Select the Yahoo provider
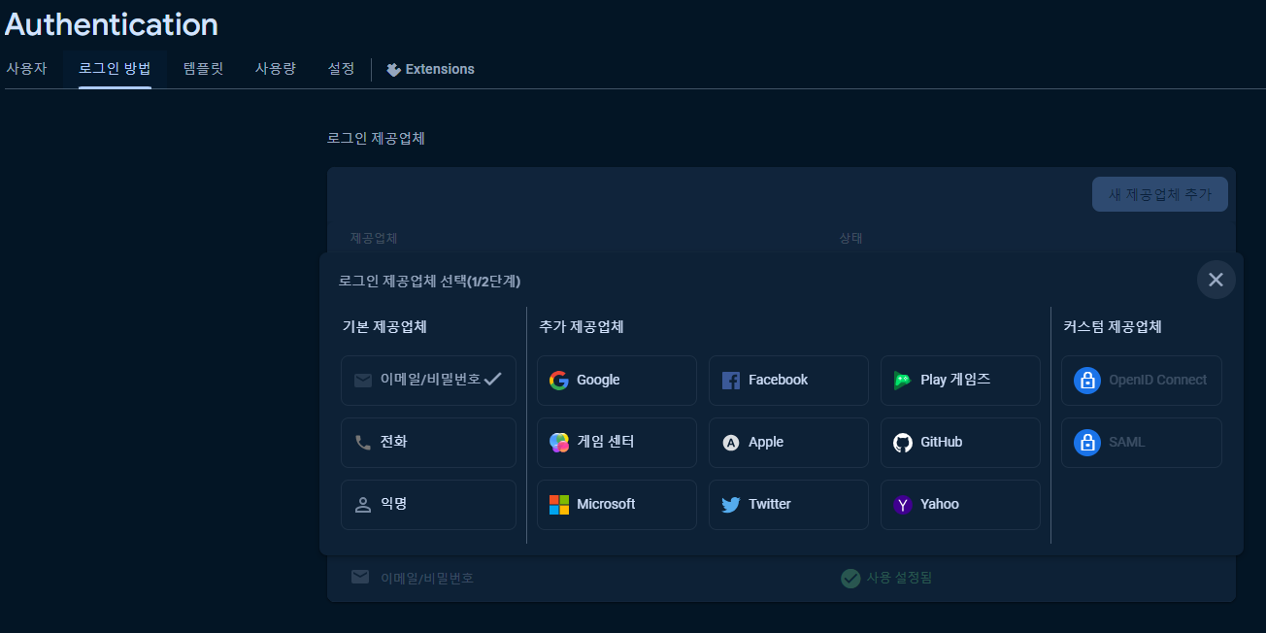Screen dimensions: 1266x633 [x=960, y=505]
